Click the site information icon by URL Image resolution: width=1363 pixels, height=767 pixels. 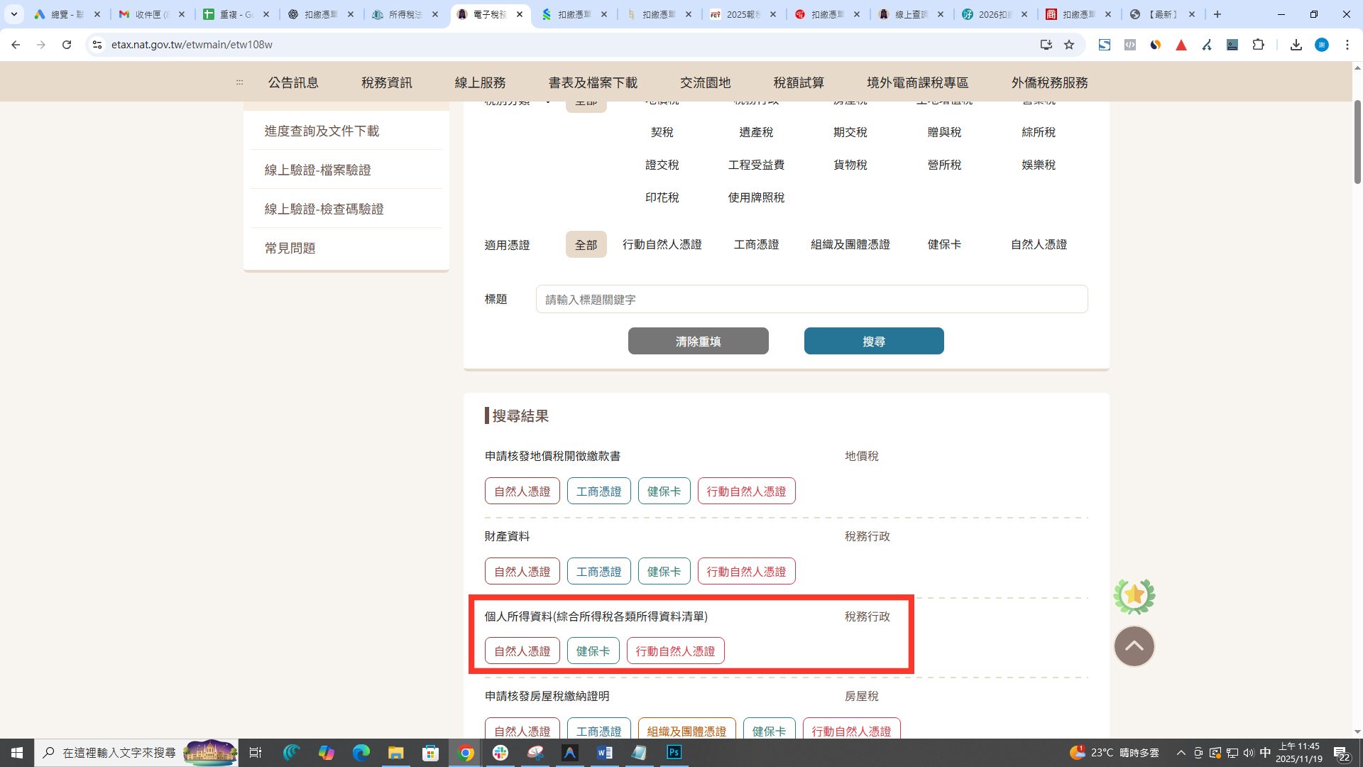(97, 45)
